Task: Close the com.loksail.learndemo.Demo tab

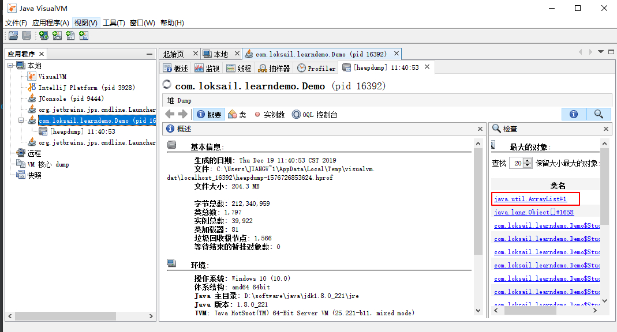Action: 397,54
